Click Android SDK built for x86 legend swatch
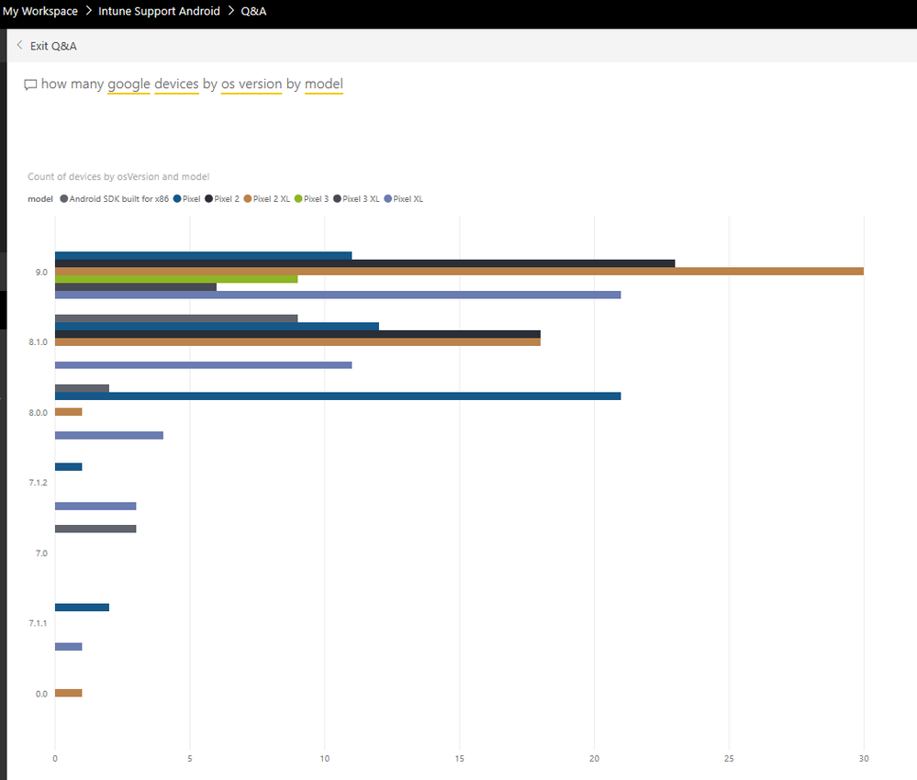 pyautogui.click(x=64, y=199)
